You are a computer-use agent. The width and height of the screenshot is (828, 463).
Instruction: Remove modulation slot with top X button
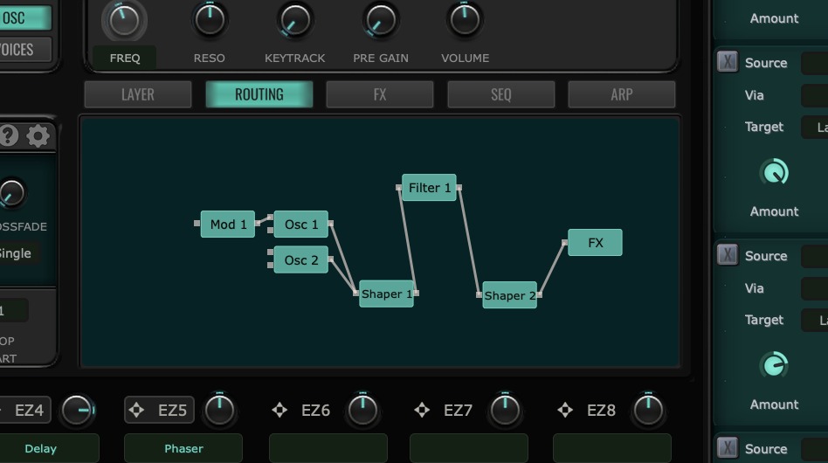727,63
